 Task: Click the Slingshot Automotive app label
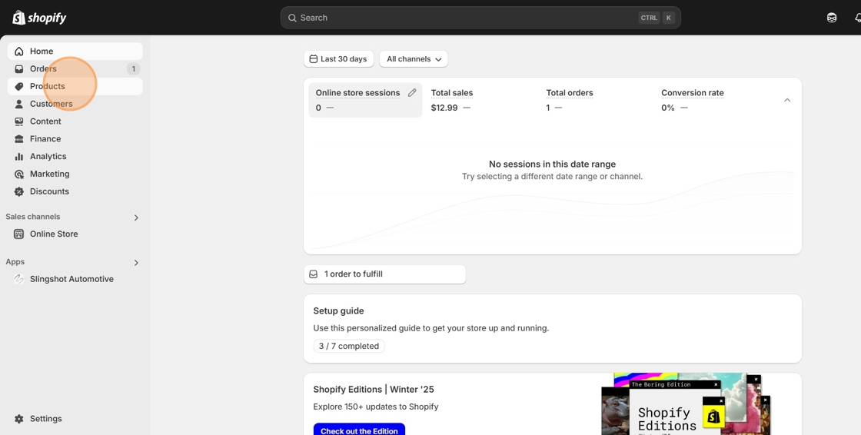coord(72,279)
